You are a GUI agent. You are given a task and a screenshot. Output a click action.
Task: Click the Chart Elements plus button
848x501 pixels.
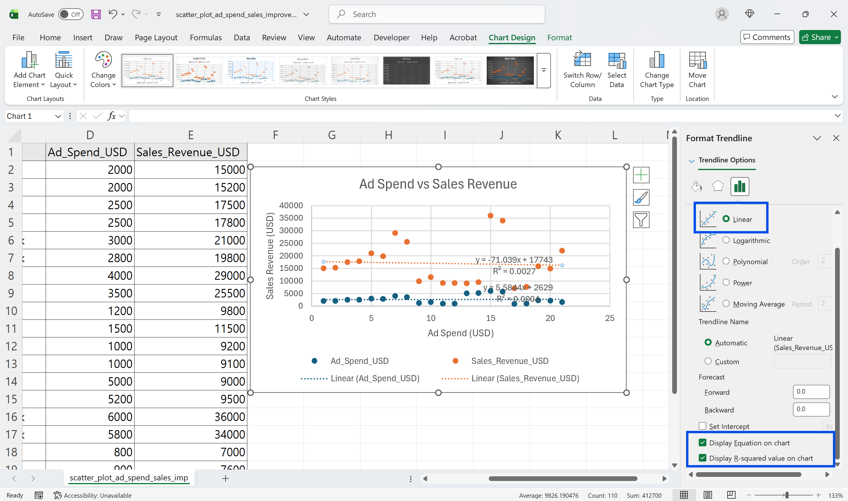click(640, 175)
